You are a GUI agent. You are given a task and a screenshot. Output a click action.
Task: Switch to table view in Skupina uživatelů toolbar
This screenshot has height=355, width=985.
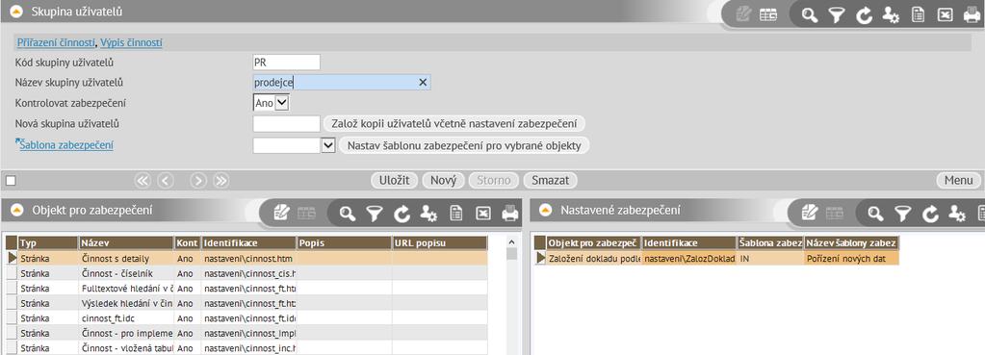[768, 15]
